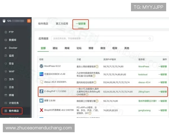The image size is (169, 135).
Task: Click help question mark in WordPress description
Action: [97, 67]
